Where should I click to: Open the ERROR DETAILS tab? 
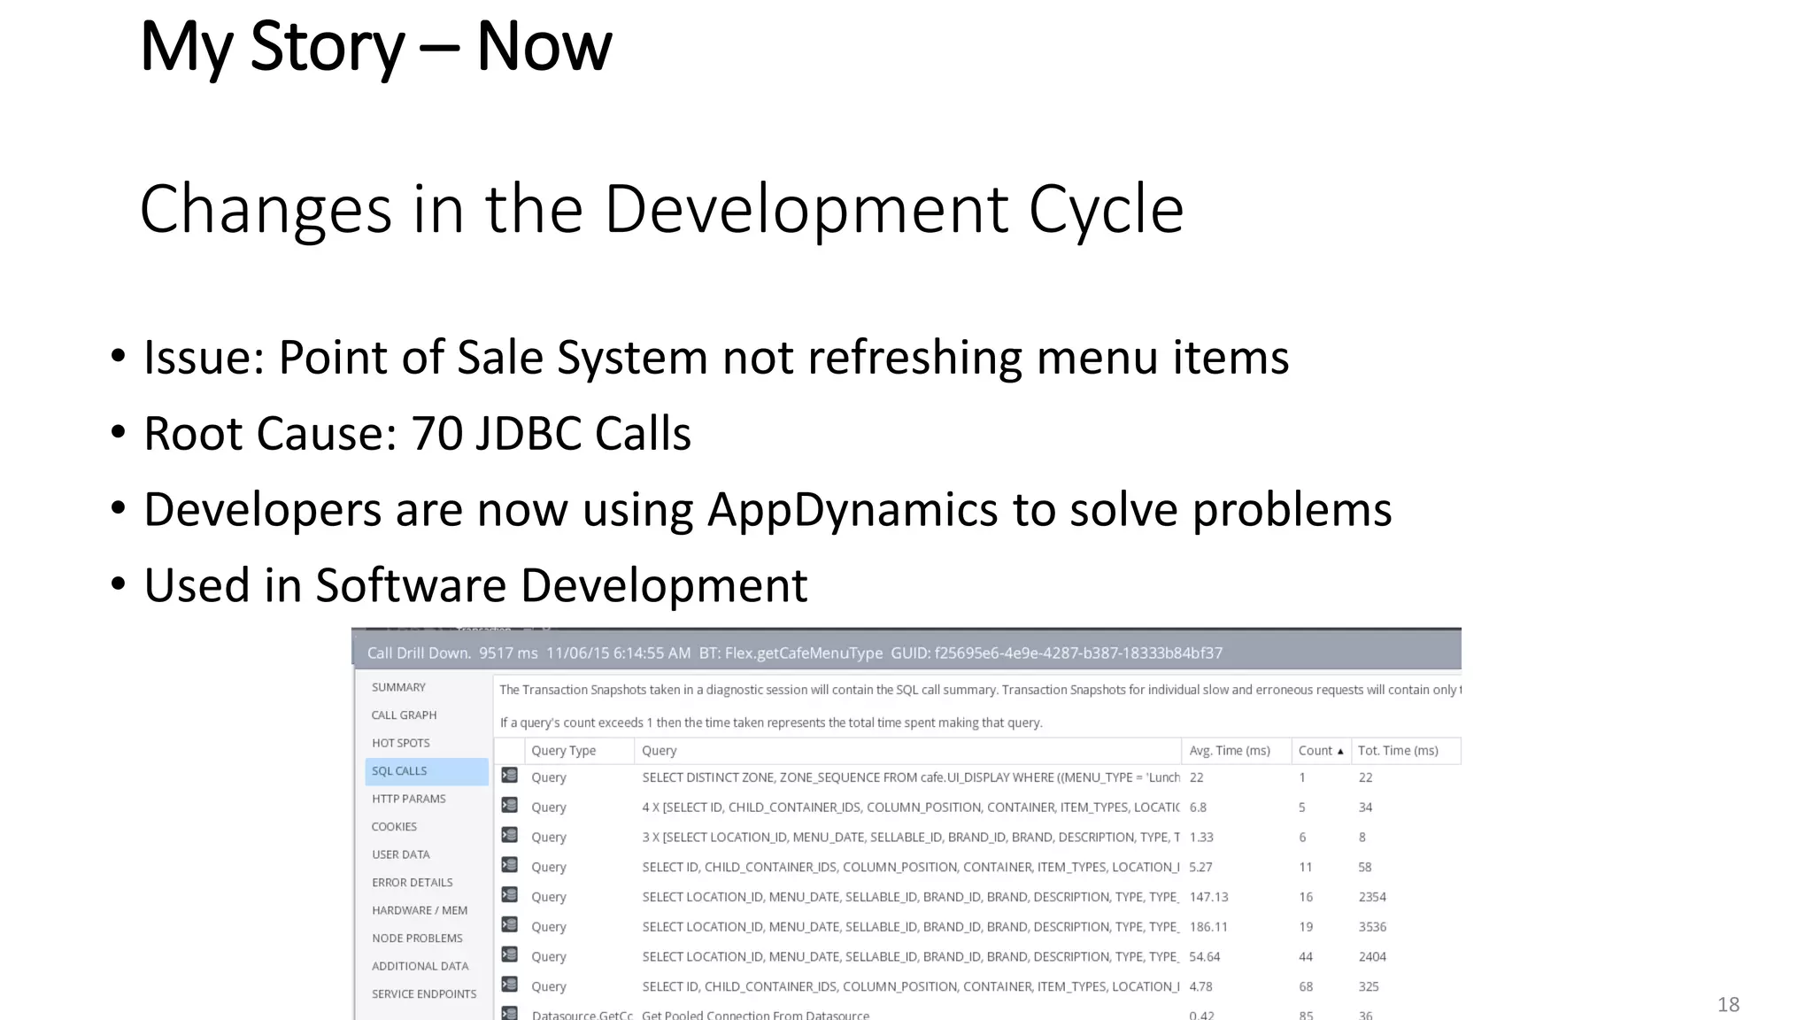pyautogui.click(x=412, y=883)
